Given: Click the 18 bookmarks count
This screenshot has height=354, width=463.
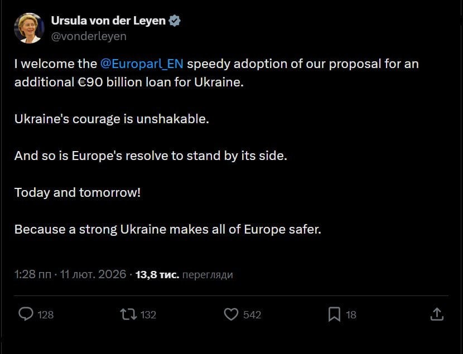Looking at the screenshot, I should (x=351, y=315).
